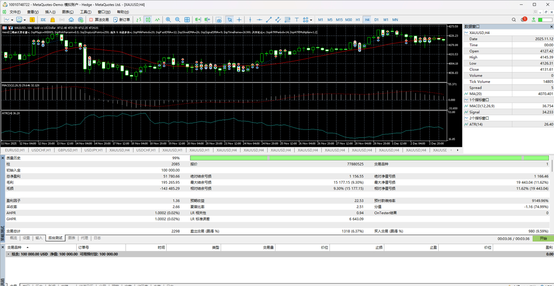The image size is (554, 286).
Task: Expand the shapes objects dropdown
Action: click(311, 20)
